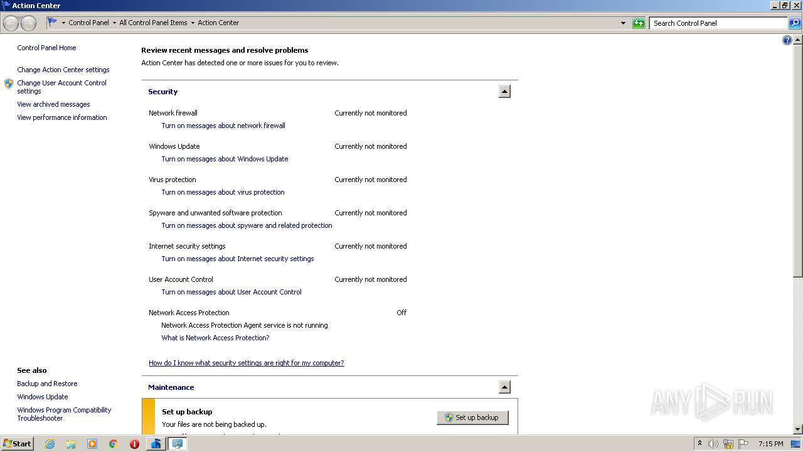Click the Action Center flag tray icon
This screenshot has width=803, height=452.
(743, 444)
